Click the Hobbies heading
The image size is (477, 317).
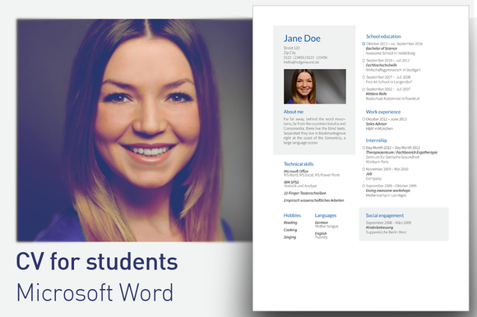click(292, 215)
